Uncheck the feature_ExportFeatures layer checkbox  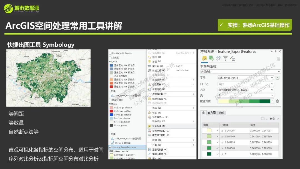(x=110, y=147)
